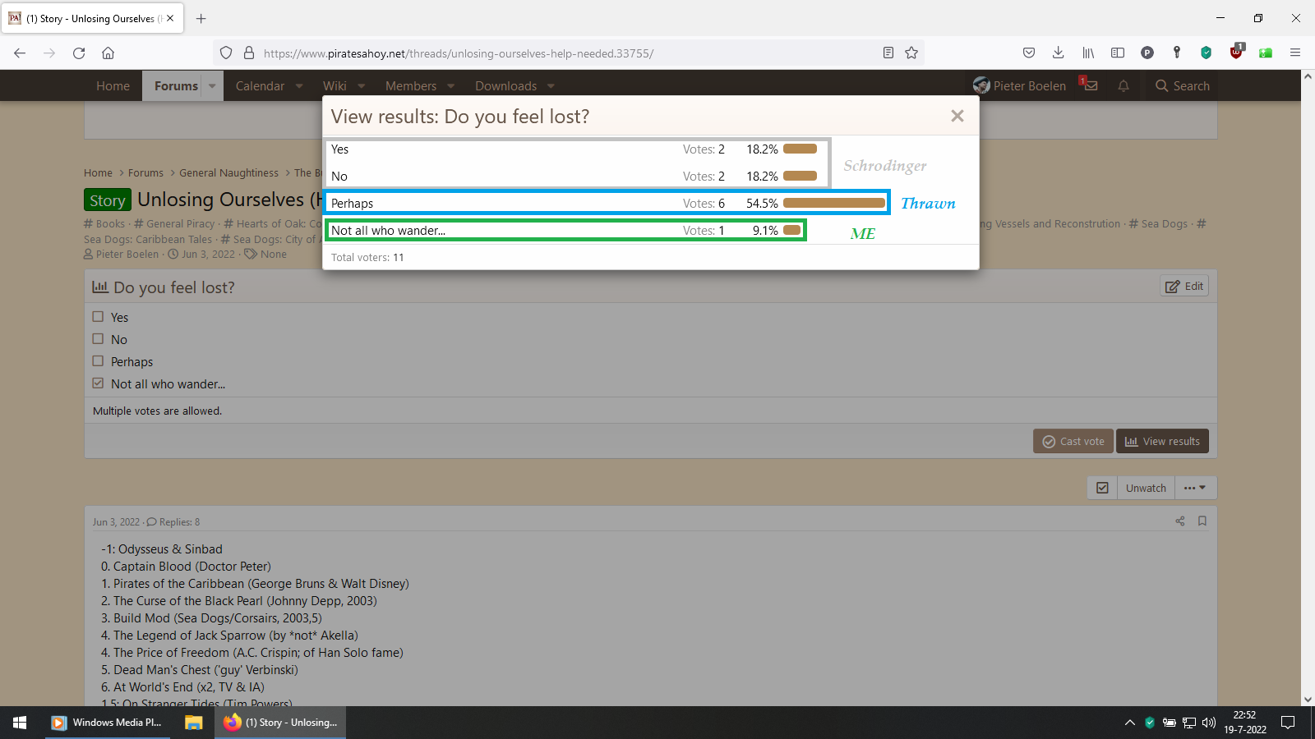Uncheck Not all who wander option
The image size is (1315, 739).
(98, 383)
